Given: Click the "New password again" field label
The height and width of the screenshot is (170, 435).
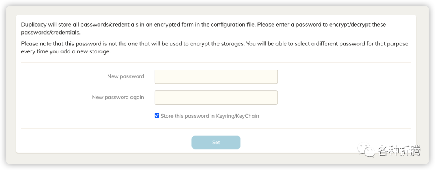Looking at the screenshot, I should point(118,97).
